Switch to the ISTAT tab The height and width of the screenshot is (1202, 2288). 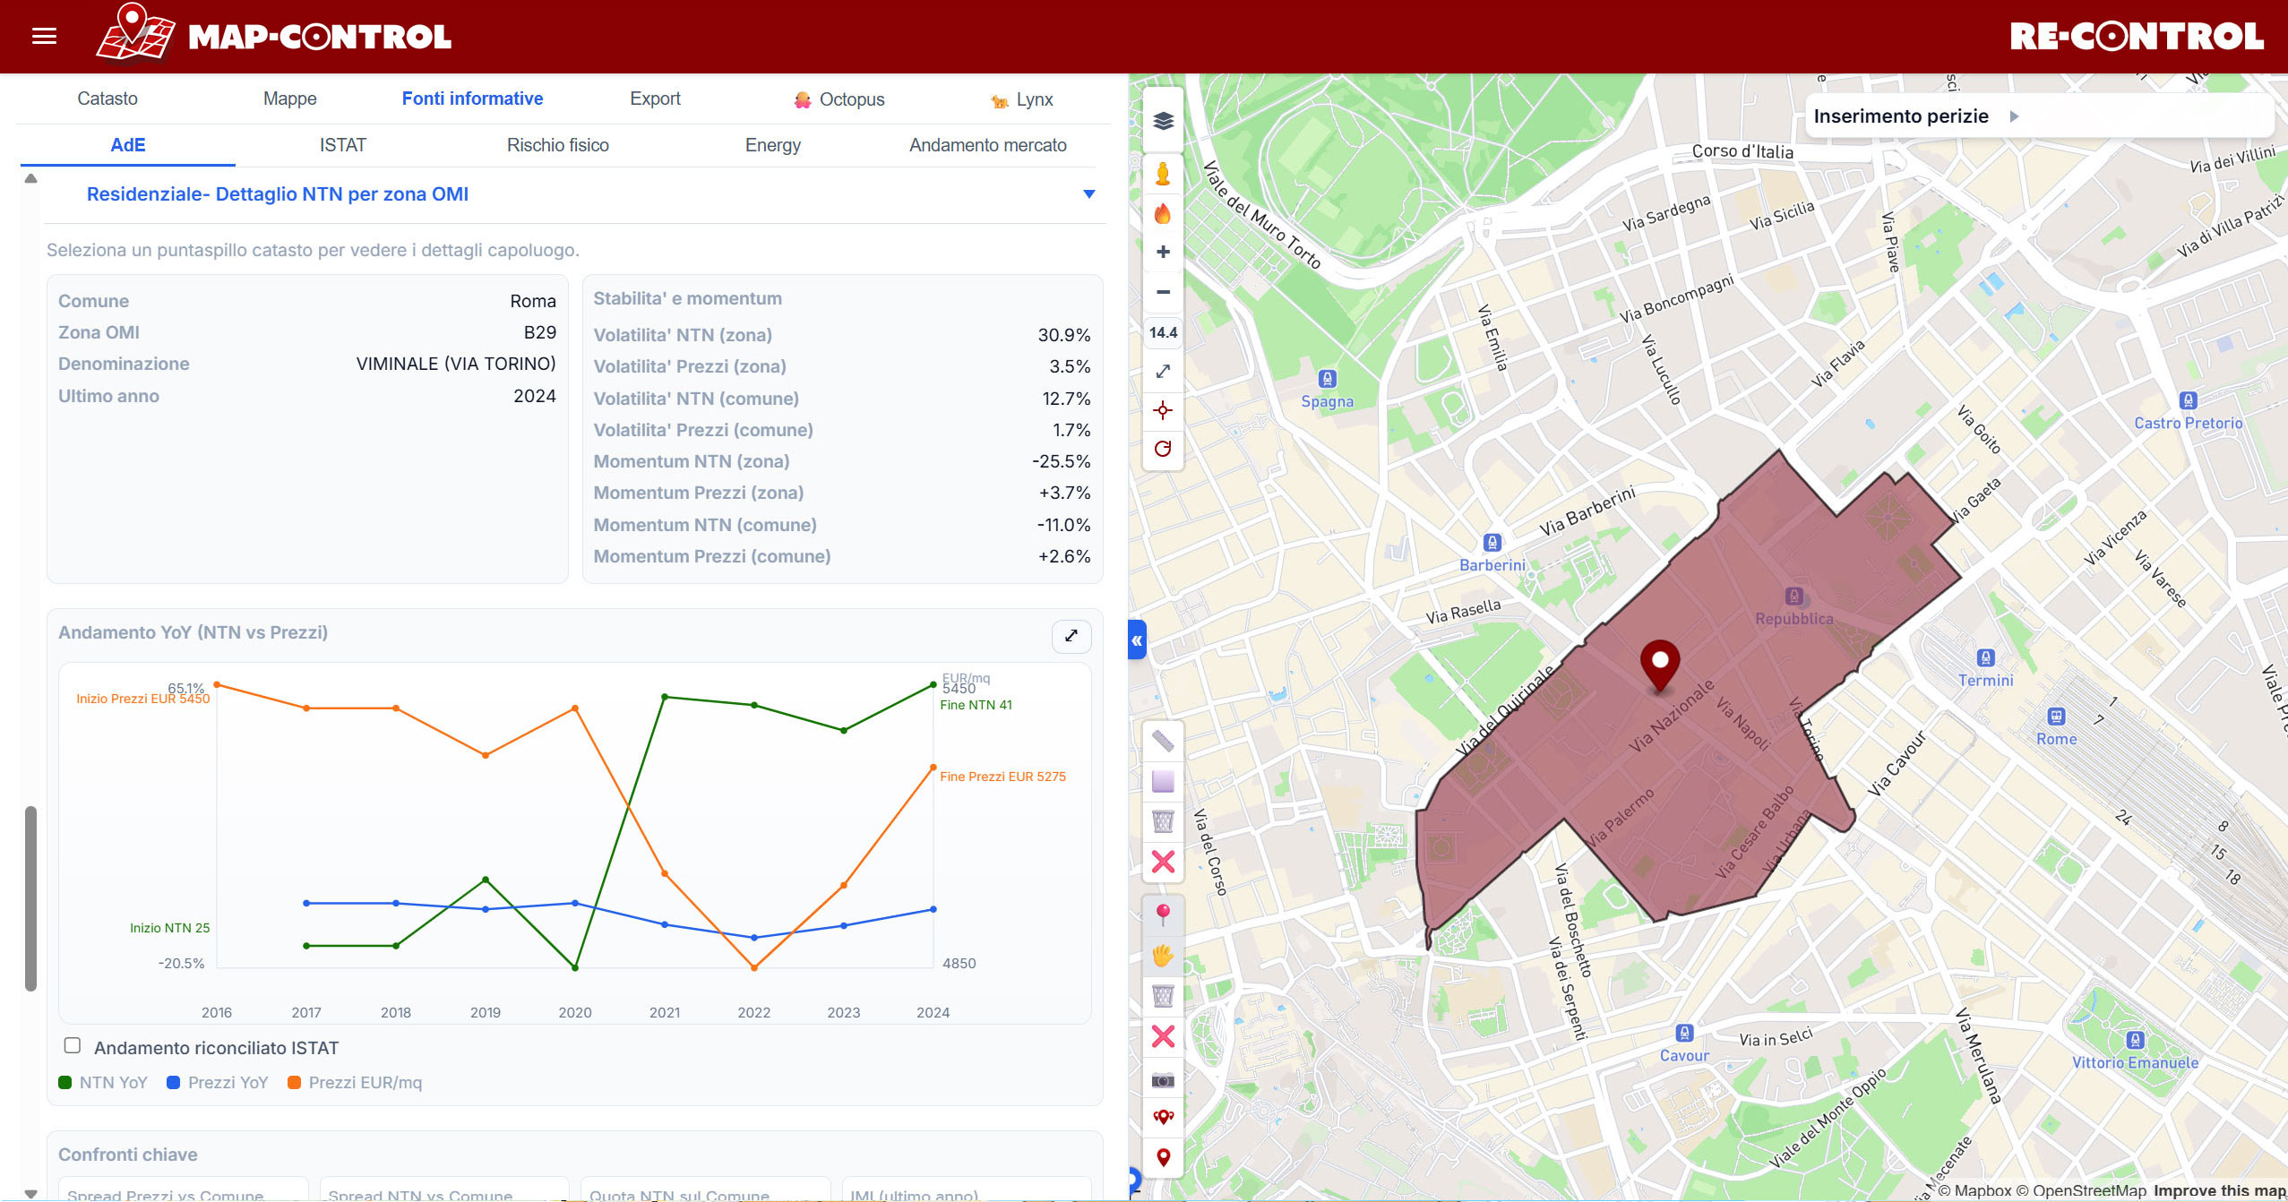tap(342, 145)
